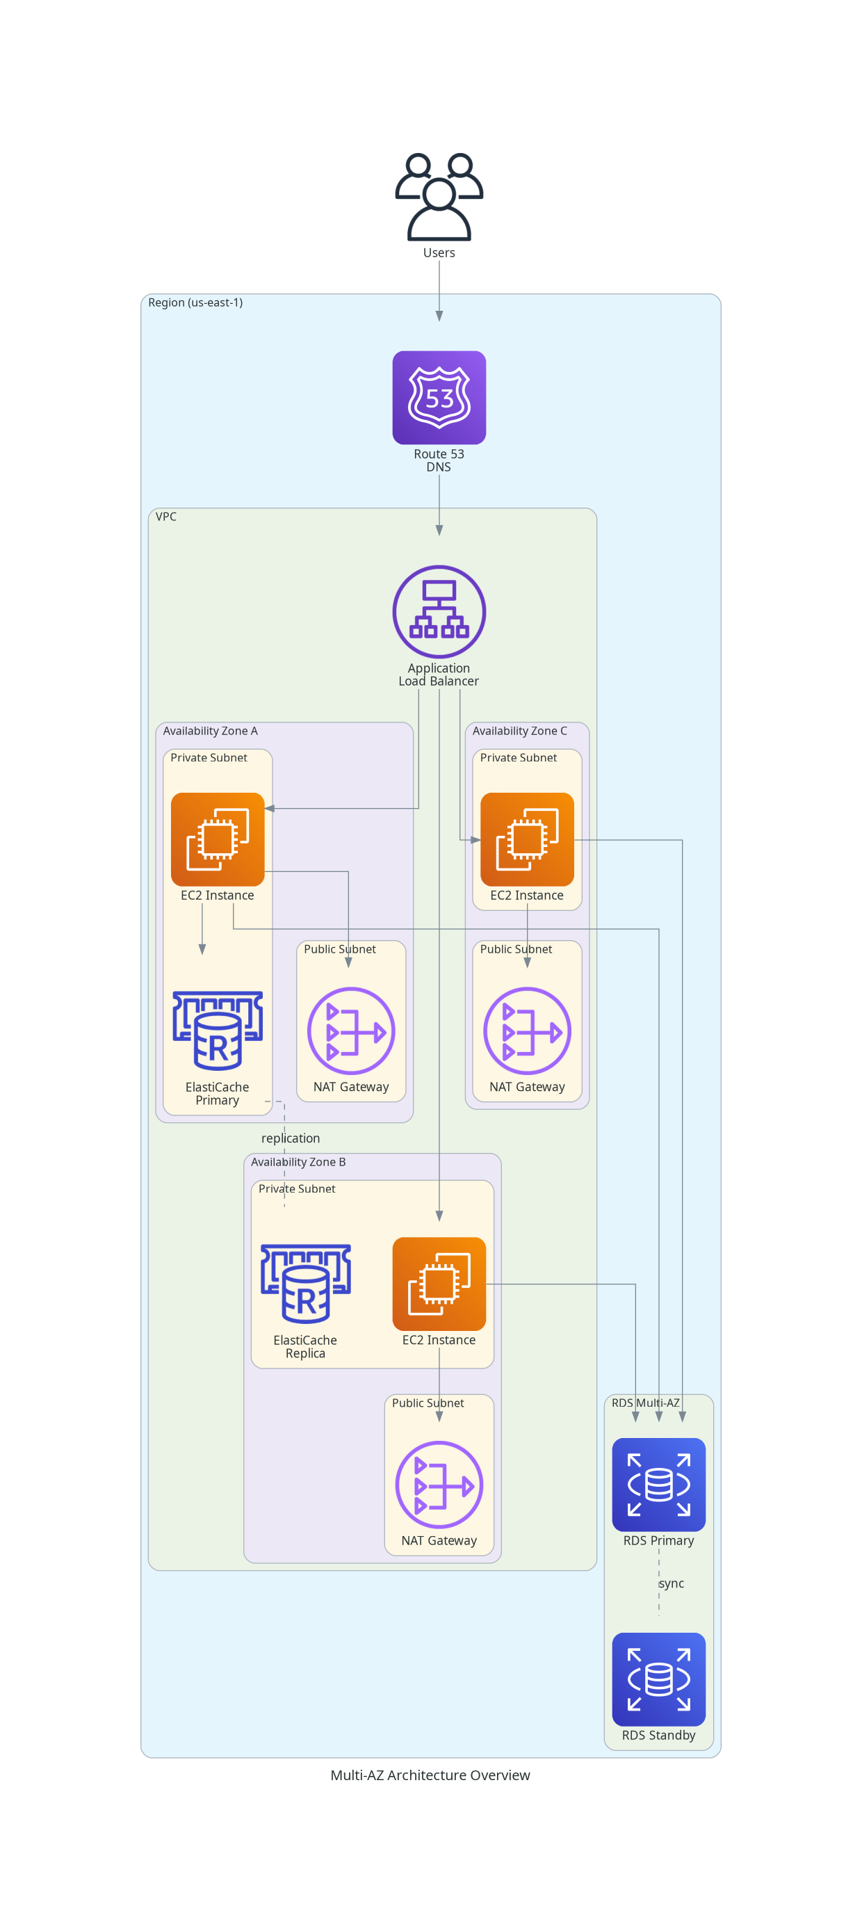862x1922 pixels.
Task: Click the 'Users' text label
Action: click(439, 252)
